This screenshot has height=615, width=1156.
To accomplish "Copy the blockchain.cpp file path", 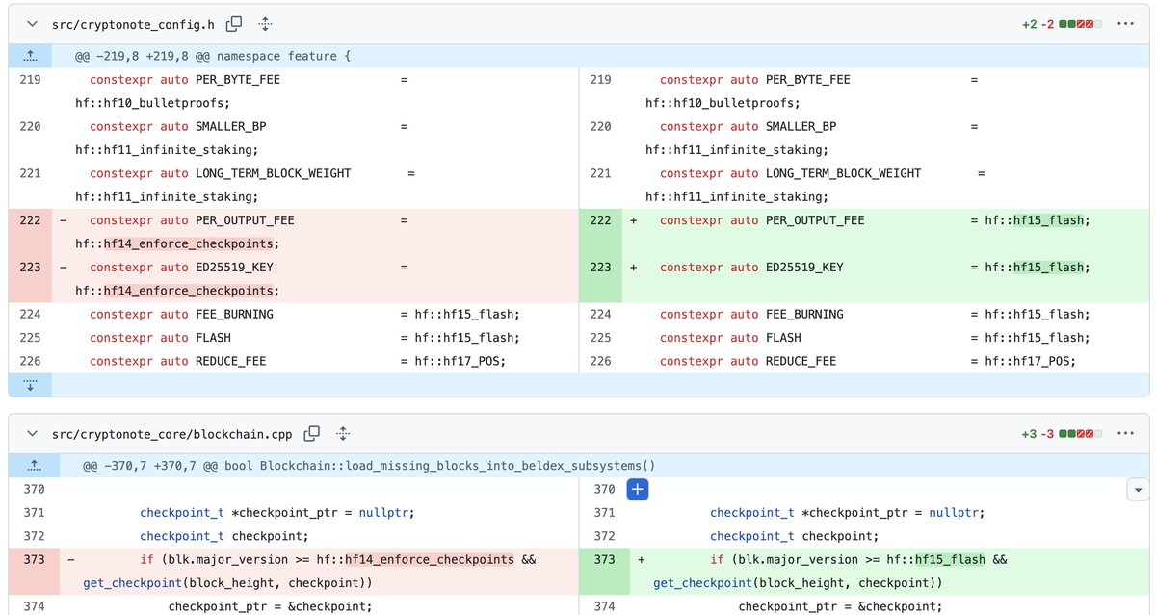I will (x=311, y=433).
